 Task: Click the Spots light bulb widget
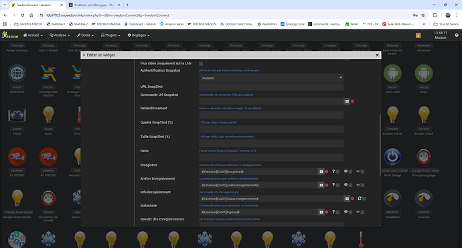(x=48, y=115)
